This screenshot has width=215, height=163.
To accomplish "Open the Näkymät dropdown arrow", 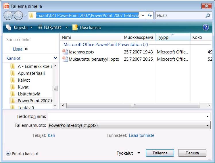I will (67, 27).
